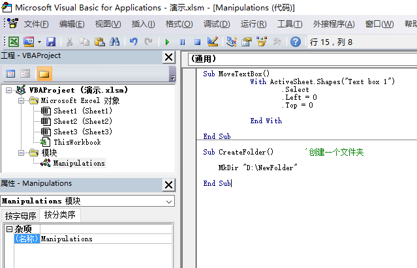Viewport: 417px width, 268px height.
Task: Switch to the 按分类序 tab
Action: coord(60,215)
